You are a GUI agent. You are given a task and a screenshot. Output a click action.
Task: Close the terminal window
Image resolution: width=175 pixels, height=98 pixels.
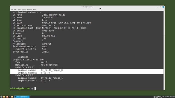[x=163, y=7]
